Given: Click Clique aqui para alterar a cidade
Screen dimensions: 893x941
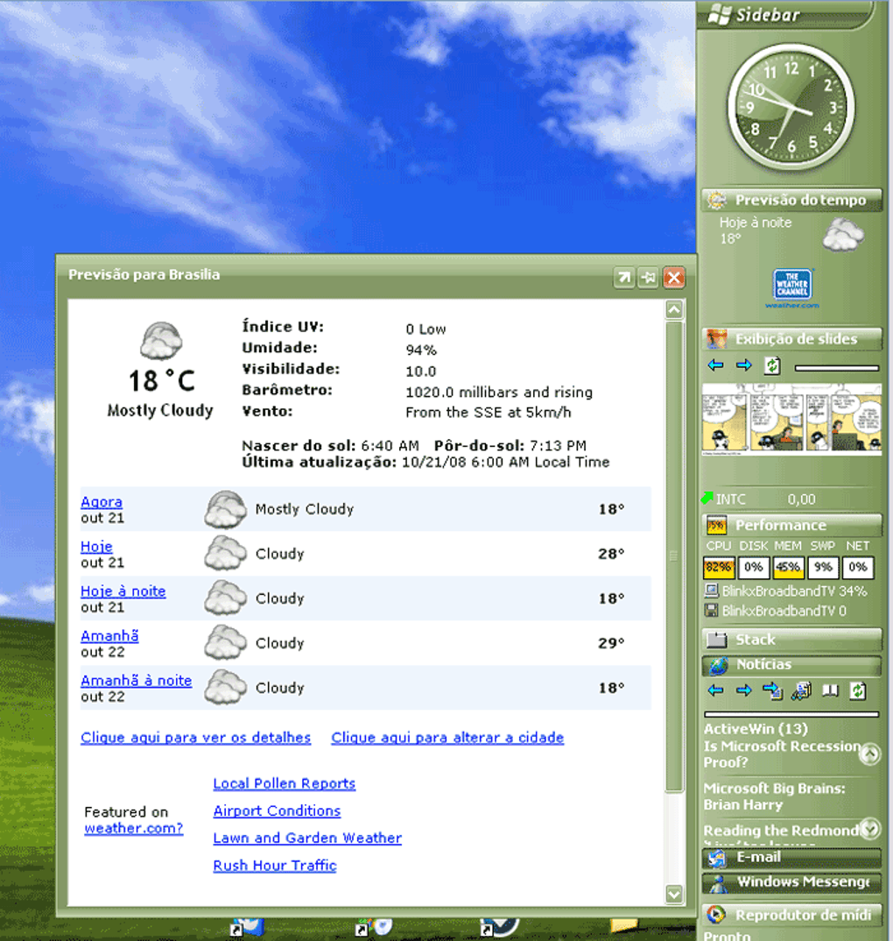Looking at the screenshot, I should tap(447, 738).
